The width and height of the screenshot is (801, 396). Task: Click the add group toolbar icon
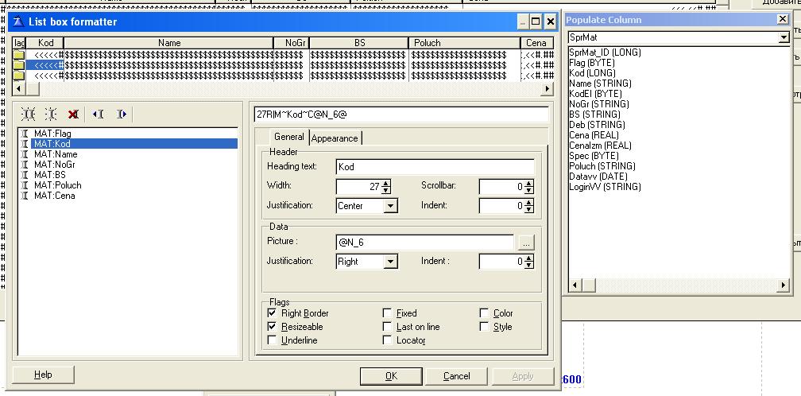[x=51, y=115]
